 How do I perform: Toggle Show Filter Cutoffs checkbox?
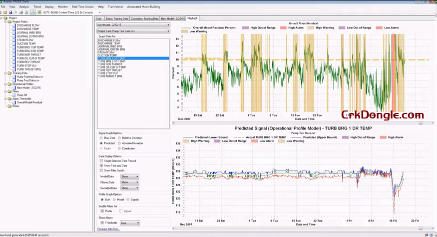click(x=101, y=170)
